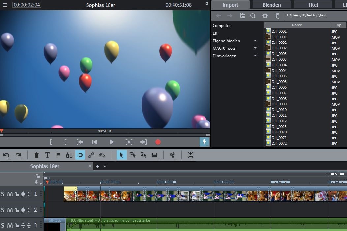This screenshot has width=347, height=231.
Task: Click the Computer location link
Action: point(222,26)
